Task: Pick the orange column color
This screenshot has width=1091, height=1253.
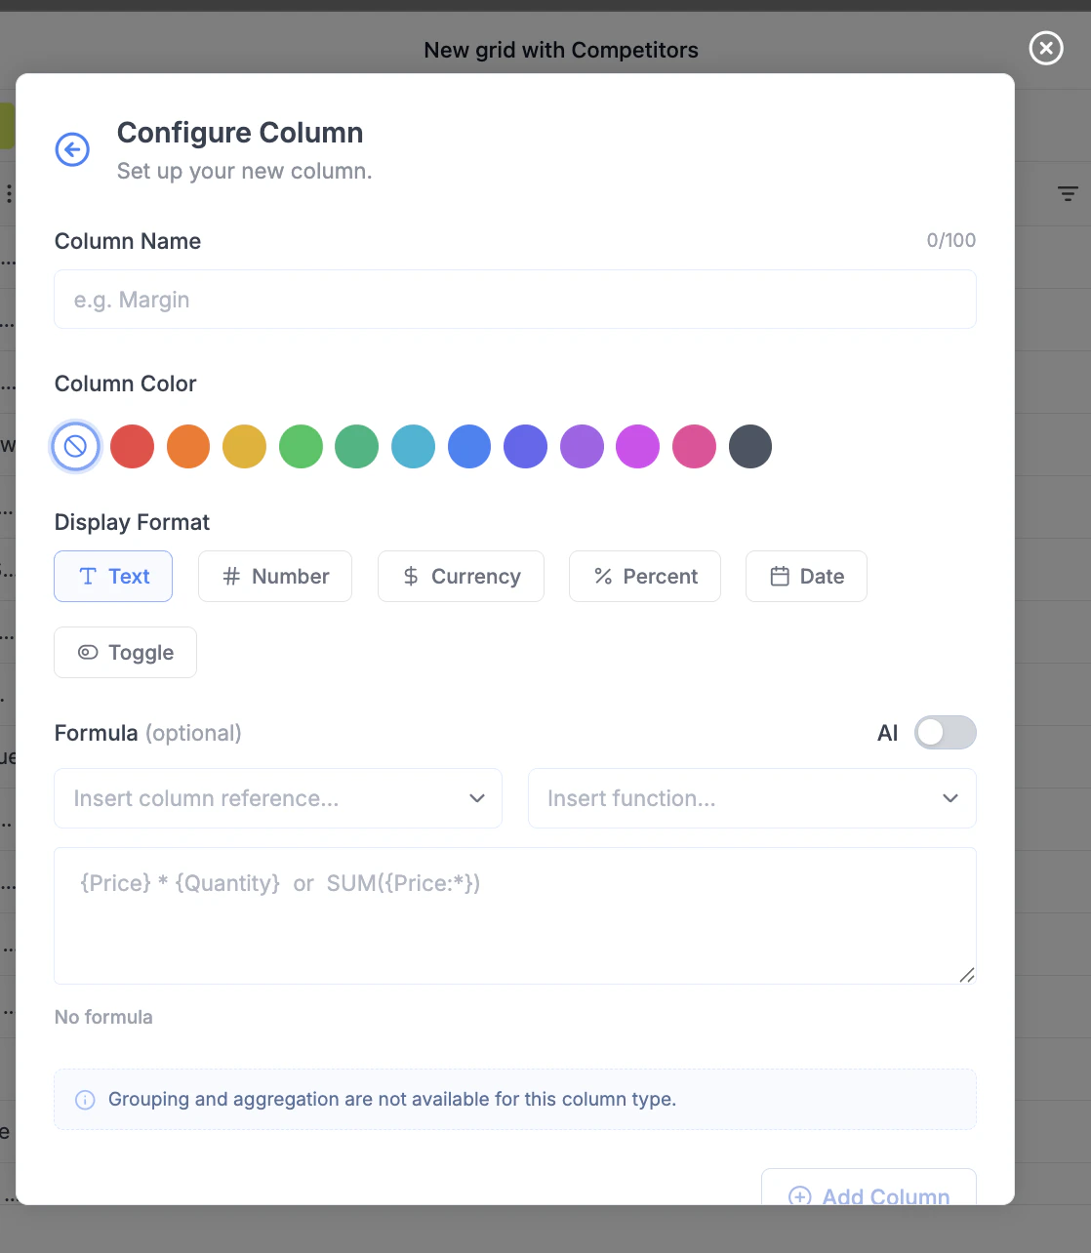Action: 188,446
